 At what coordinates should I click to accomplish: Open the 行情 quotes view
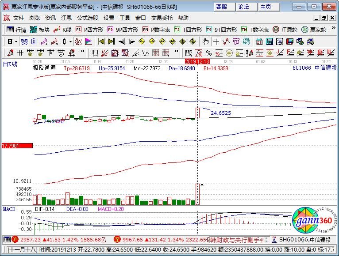(x=16, y=30)
